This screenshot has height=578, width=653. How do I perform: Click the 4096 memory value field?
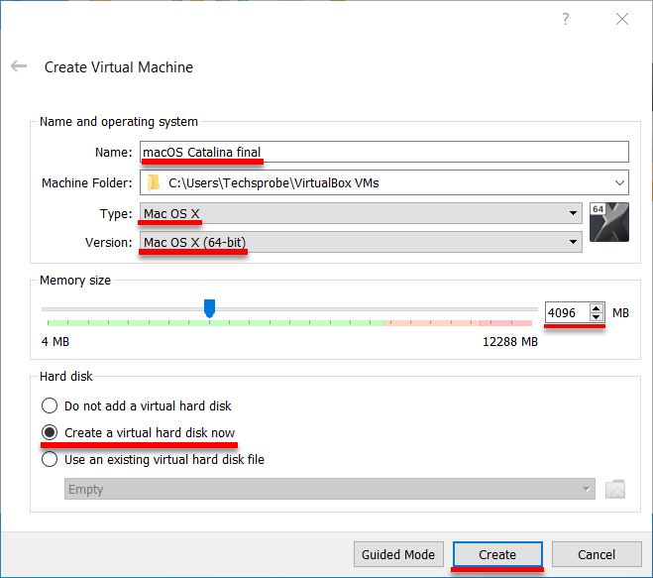[567, 312]
